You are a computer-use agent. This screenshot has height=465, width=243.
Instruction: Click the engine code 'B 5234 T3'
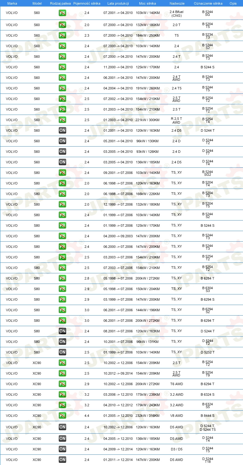[208, 35]
